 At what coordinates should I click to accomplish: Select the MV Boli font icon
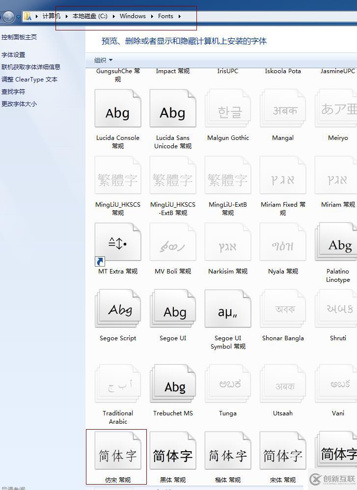(173, 242)
